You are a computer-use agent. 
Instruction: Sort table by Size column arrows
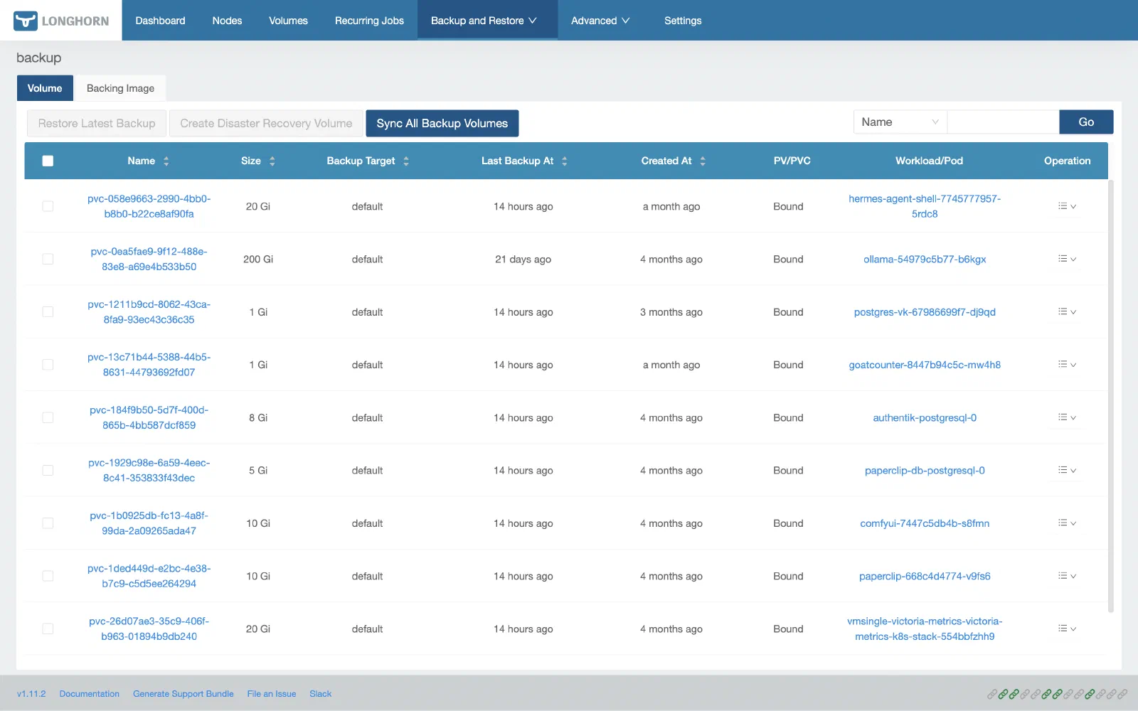coord(272,161)
